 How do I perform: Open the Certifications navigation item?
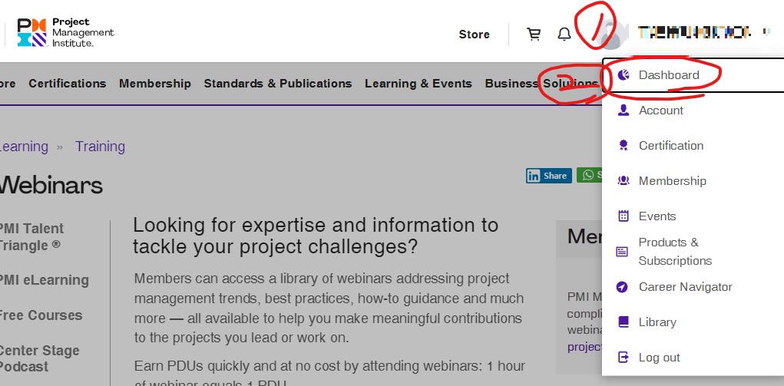[x=68, y=84]
